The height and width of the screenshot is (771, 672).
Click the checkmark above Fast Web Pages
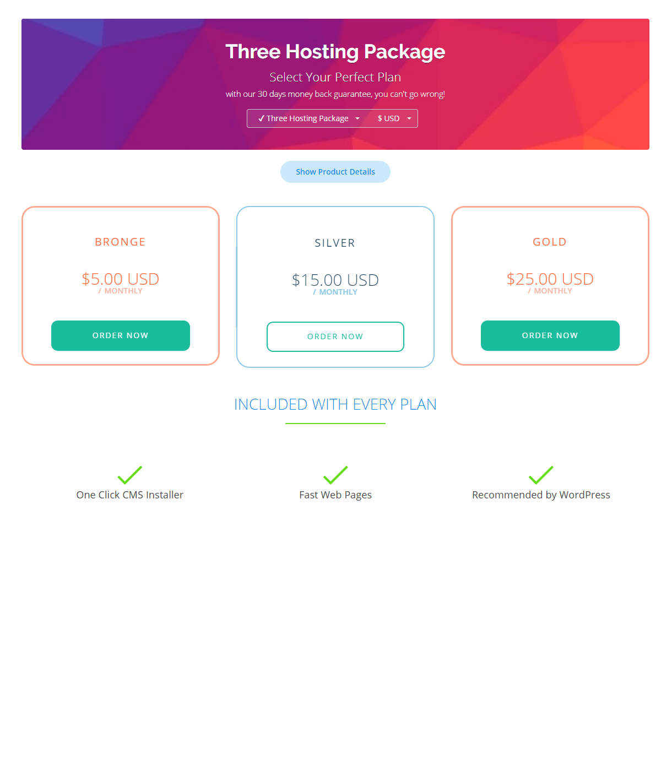[x=335, y=475]
